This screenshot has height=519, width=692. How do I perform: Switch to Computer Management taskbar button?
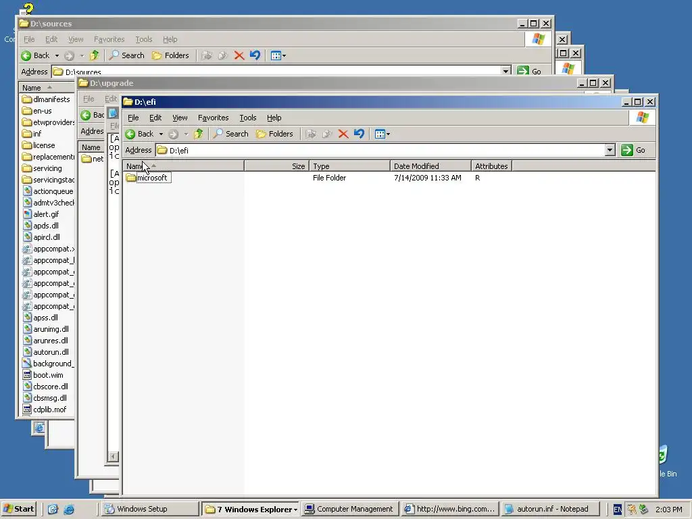tap(350, 509)
